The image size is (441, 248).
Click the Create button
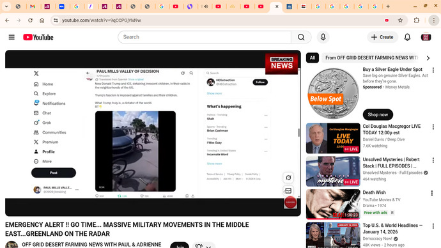pos(382,37)
